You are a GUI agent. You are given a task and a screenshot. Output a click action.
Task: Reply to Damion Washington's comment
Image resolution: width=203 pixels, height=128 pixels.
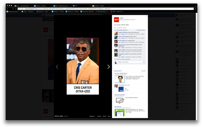tap(123, 38)
